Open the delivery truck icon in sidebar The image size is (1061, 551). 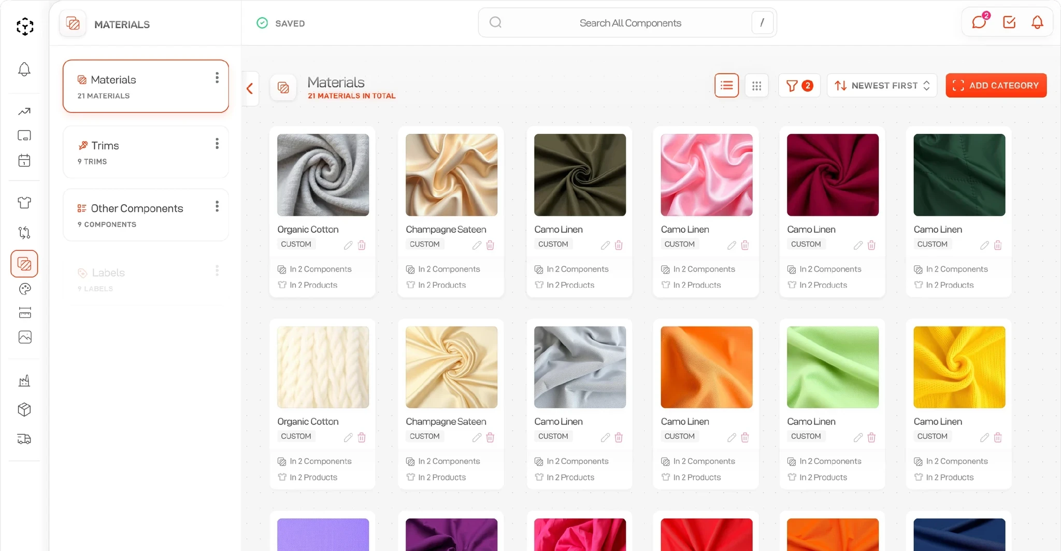24,439
